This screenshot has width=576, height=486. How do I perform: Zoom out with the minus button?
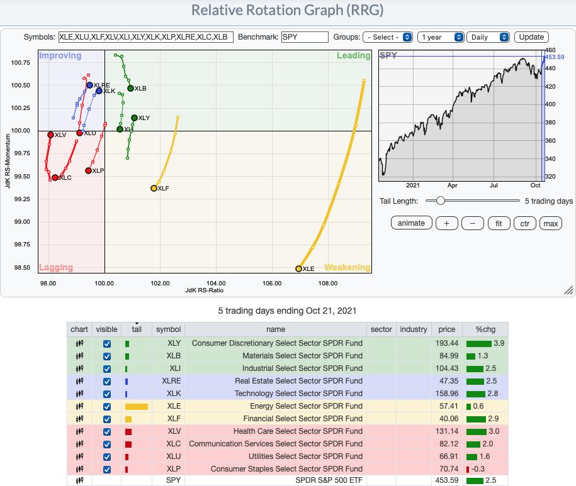[472, 223]
